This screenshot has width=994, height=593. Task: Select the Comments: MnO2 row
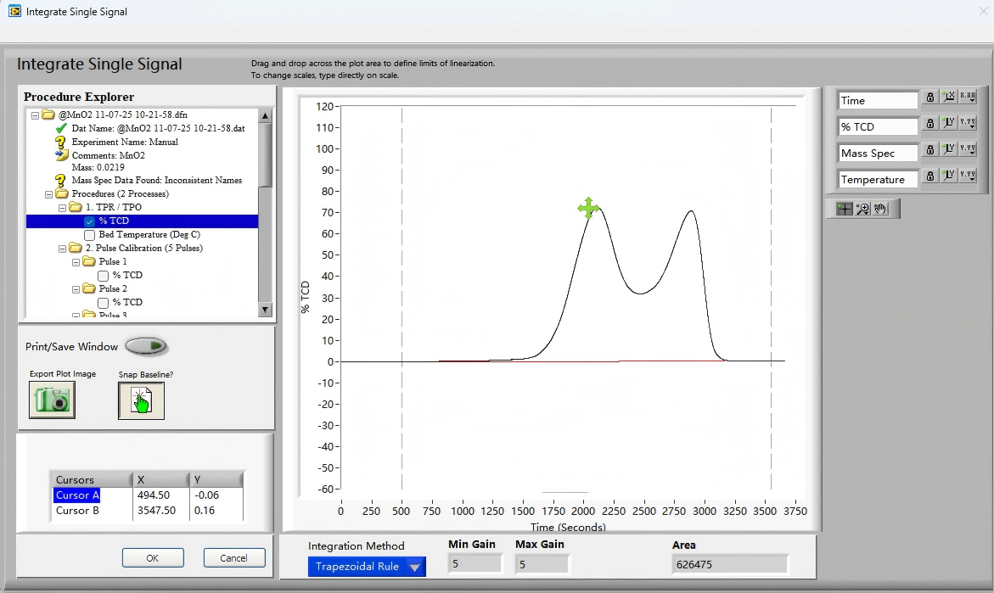click(109, 156)
